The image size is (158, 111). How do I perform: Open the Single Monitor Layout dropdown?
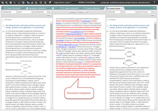pos(63,3)
